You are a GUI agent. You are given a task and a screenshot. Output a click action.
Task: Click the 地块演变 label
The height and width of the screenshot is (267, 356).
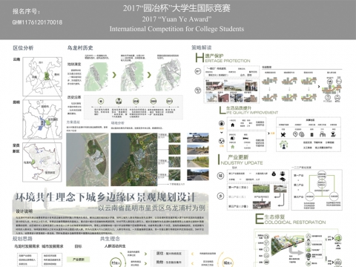(74, 64)
